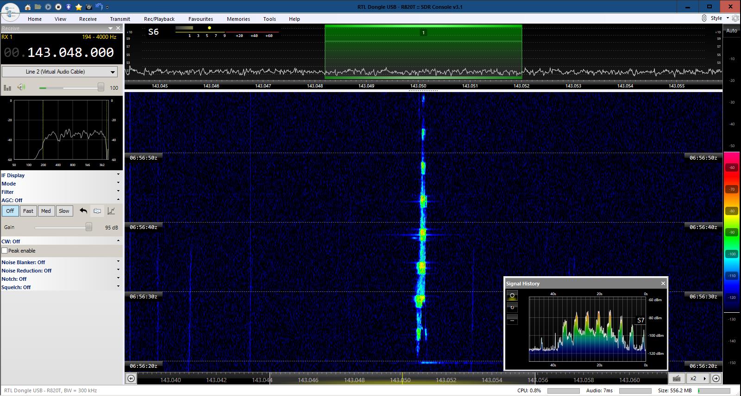Expand the Notch: Off section

coord(61,279)
